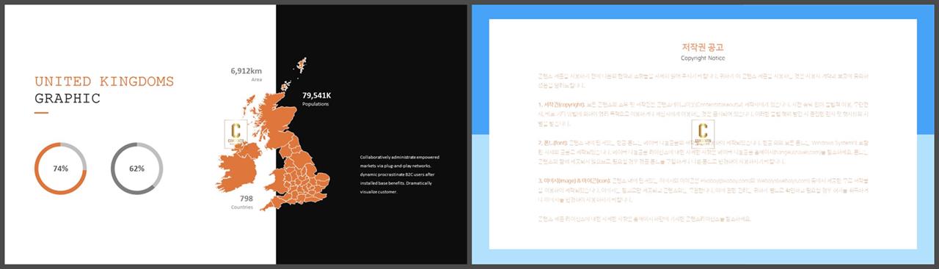The width and height of the screenshot is (939, 269).
Task: Open the Copyright Notice slide thumbnail
Action: tap(703, 134)
